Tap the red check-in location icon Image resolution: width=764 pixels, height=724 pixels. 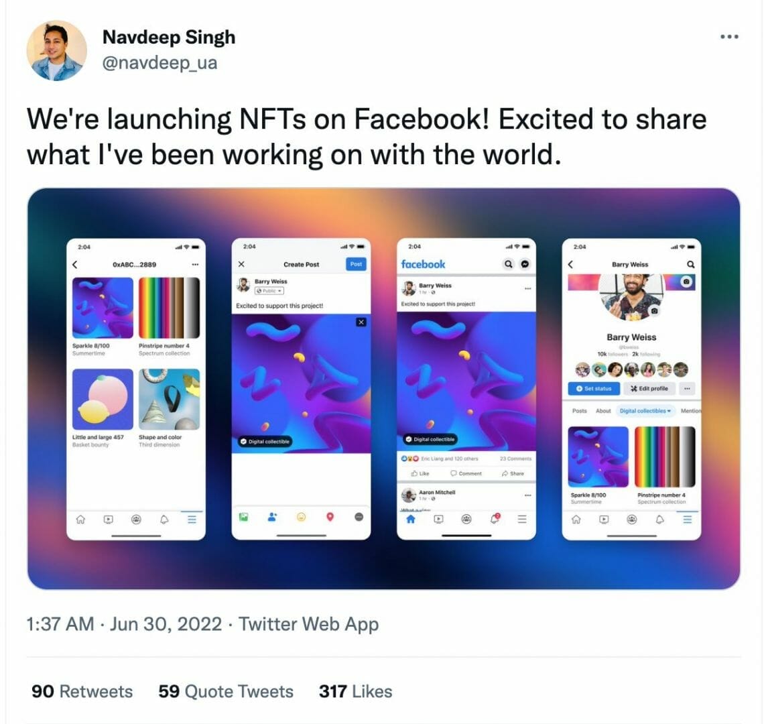click(x=330, y=517)
